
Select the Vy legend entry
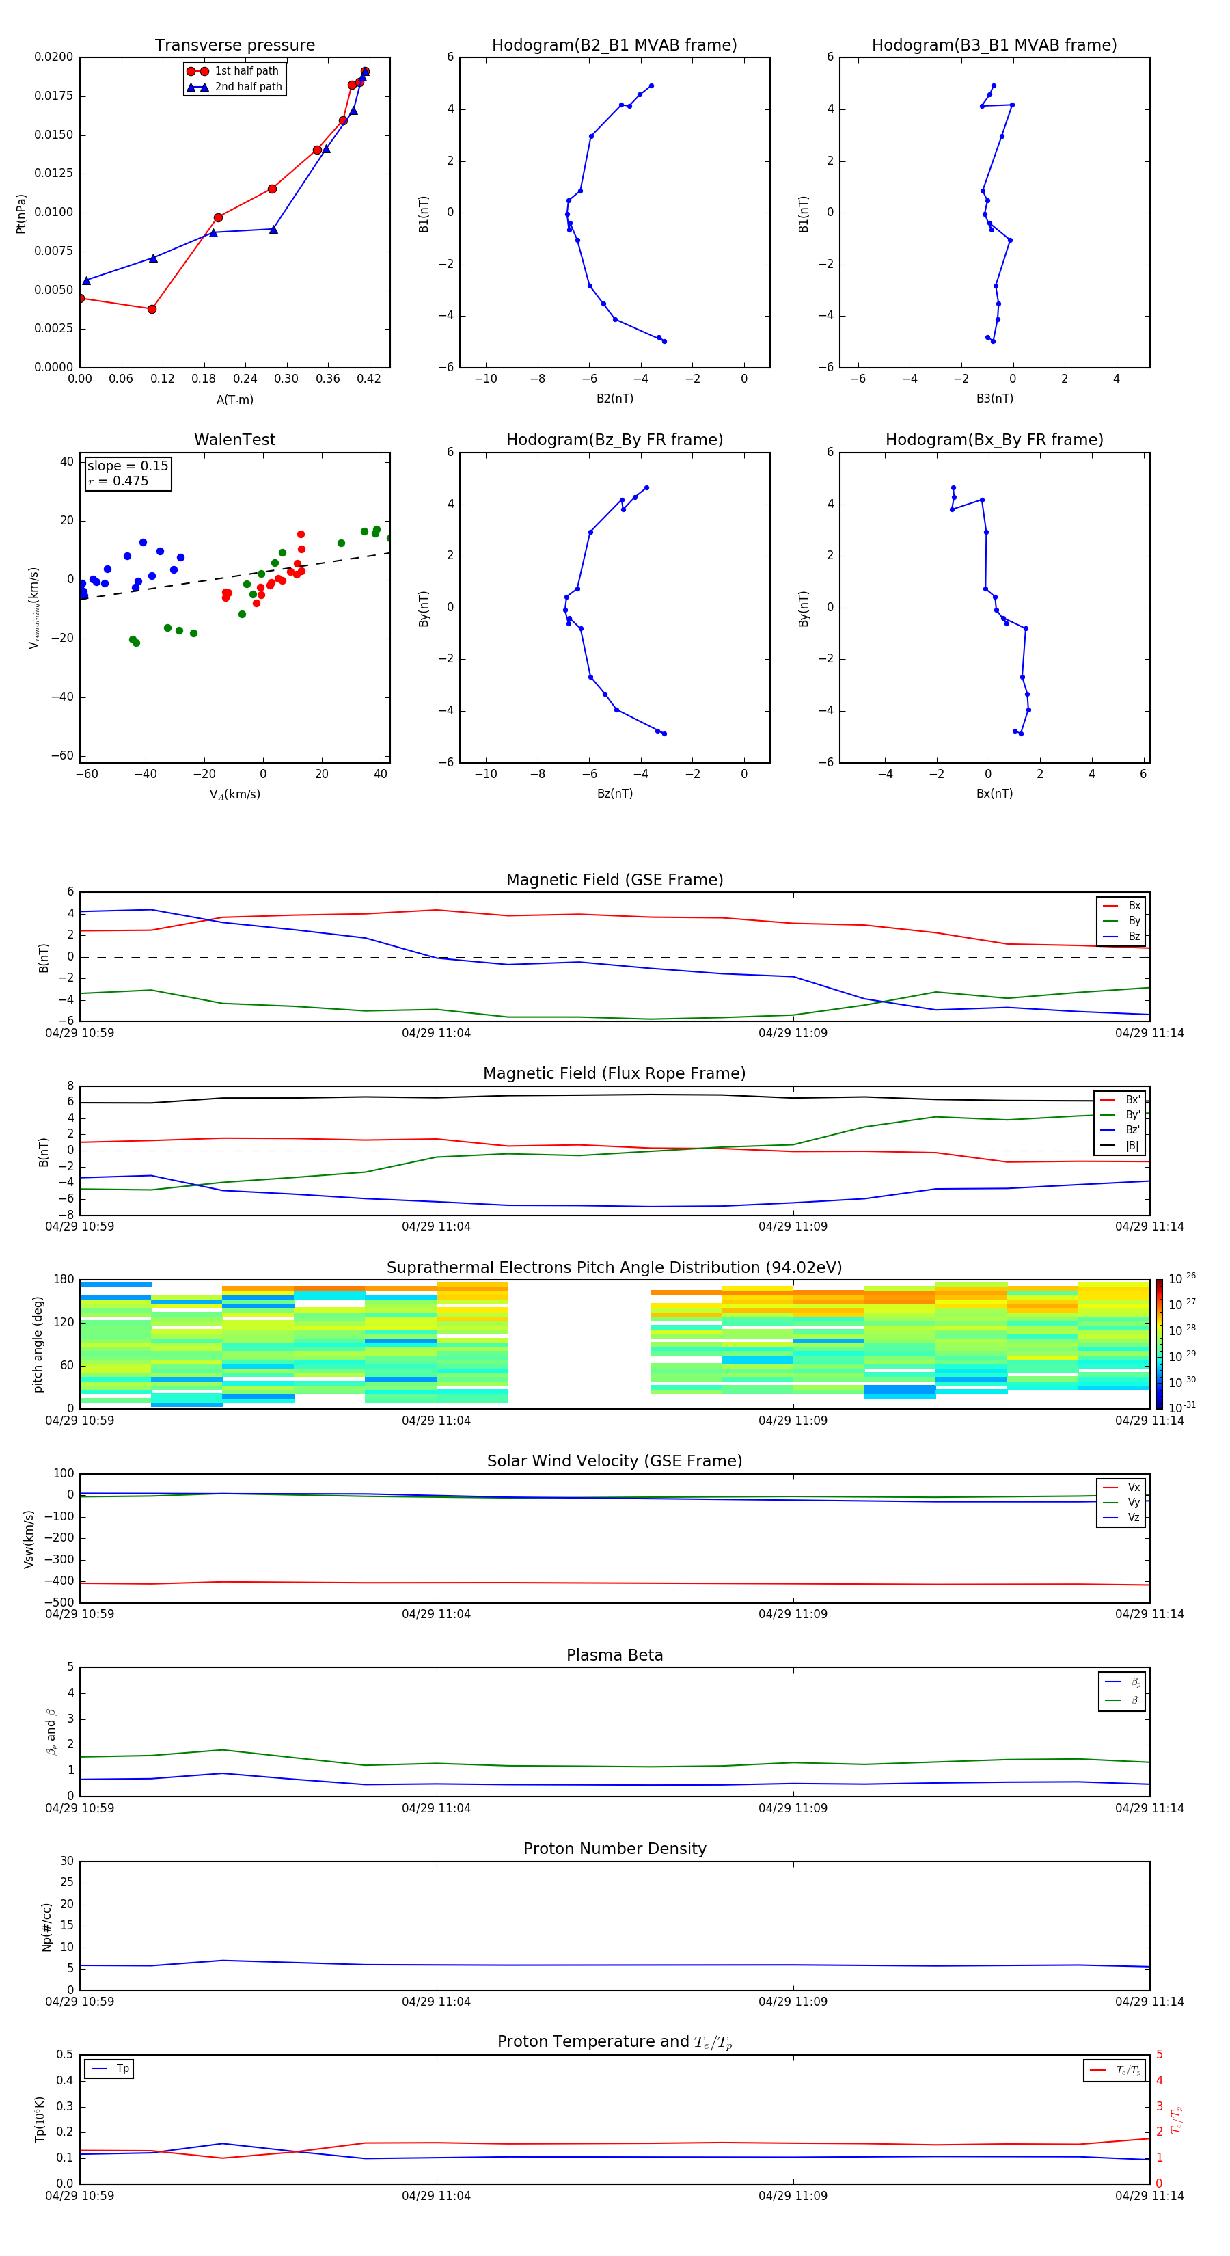1121,1502
